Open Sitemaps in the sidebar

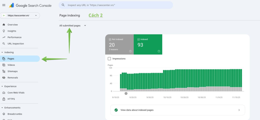pos(13,71)
